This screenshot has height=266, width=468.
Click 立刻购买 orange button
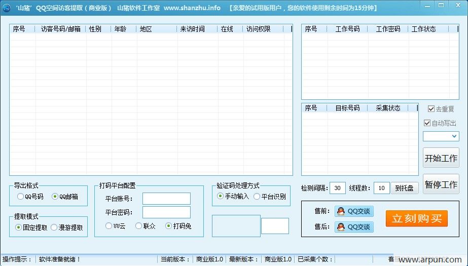(x=417, y=218)
